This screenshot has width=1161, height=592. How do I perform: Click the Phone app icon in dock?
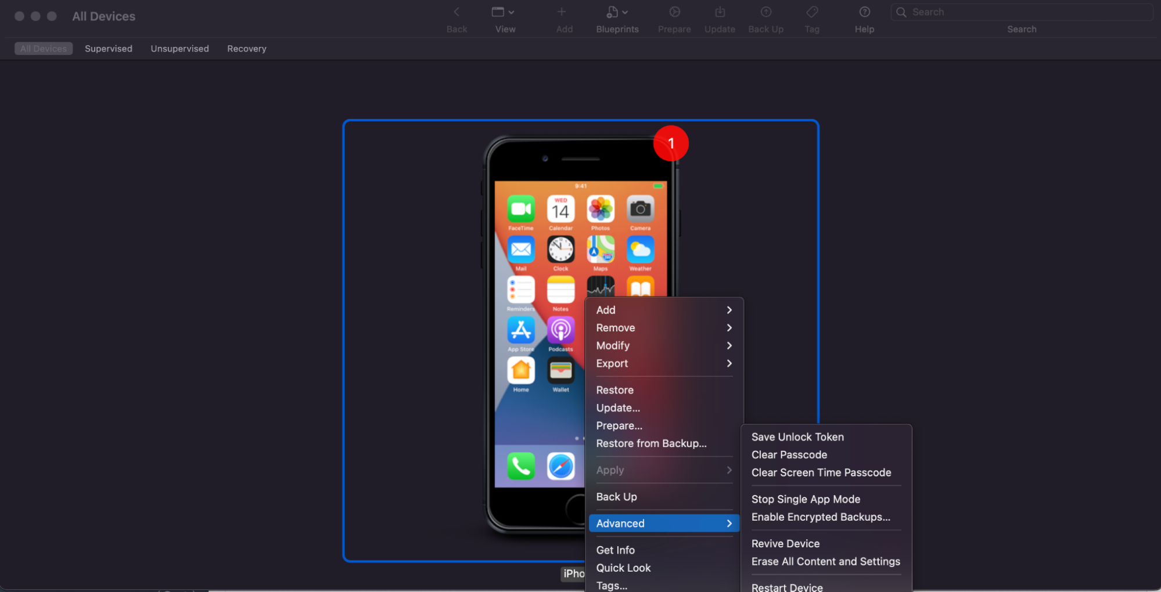pos(521,466)
